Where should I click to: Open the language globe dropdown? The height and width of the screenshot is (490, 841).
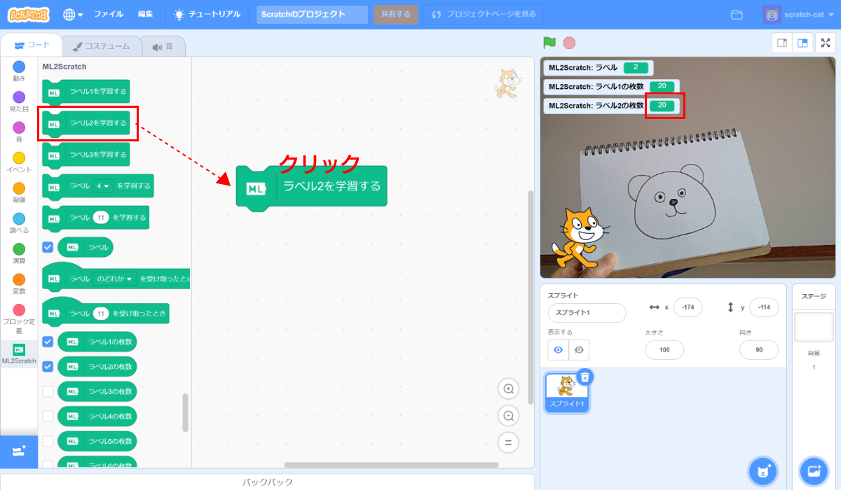[70, 13]
